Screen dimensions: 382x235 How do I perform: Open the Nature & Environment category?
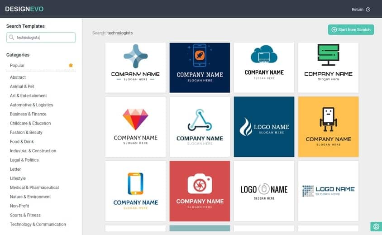[x=30, y=197]
